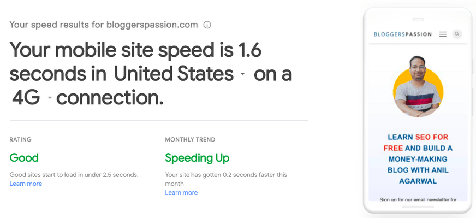Click the Your speed results heading text
The height and width of the screenshot is (218, 476).
click(104, 25)
